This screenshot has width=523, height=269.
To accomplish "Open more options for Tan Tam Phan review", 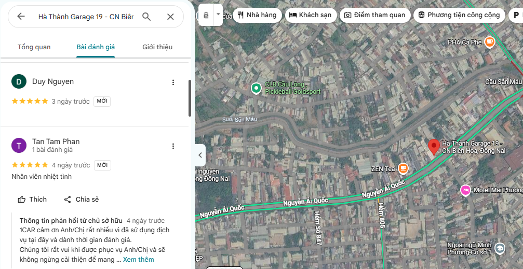I will pos(173,146).
